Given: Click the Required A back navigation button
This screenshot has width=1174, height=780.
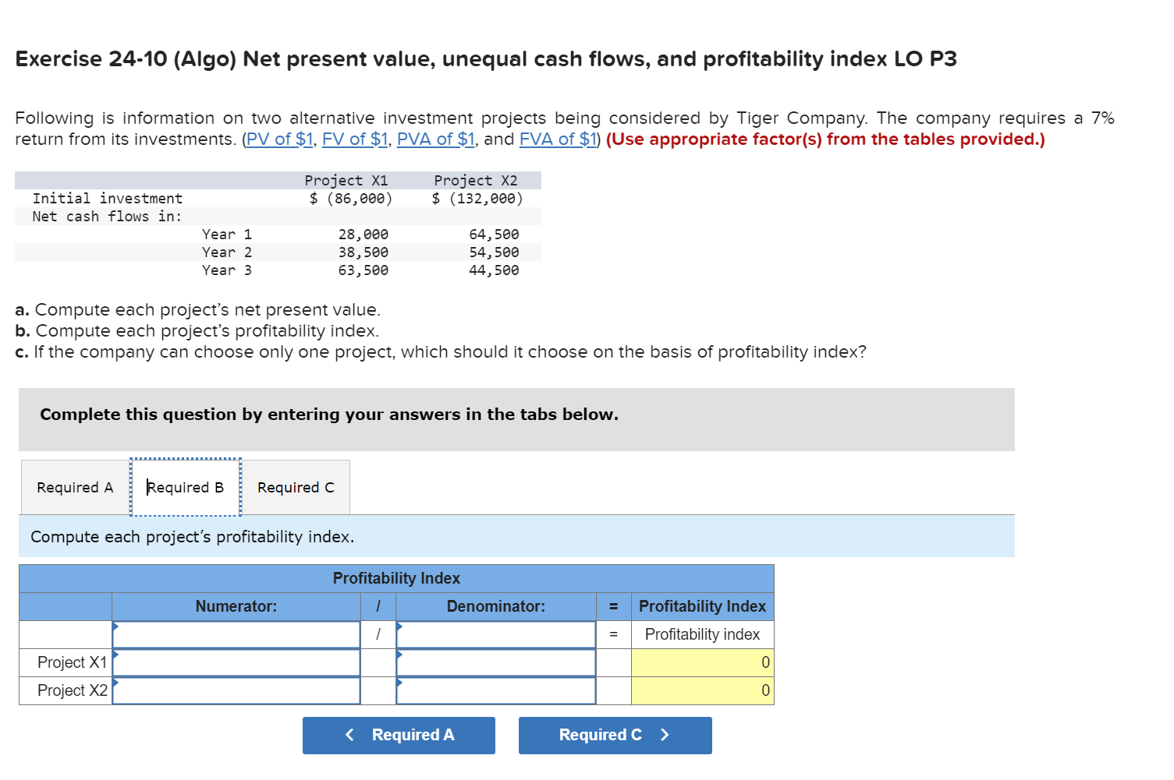Looking at the screenshot, I should 399,735.
